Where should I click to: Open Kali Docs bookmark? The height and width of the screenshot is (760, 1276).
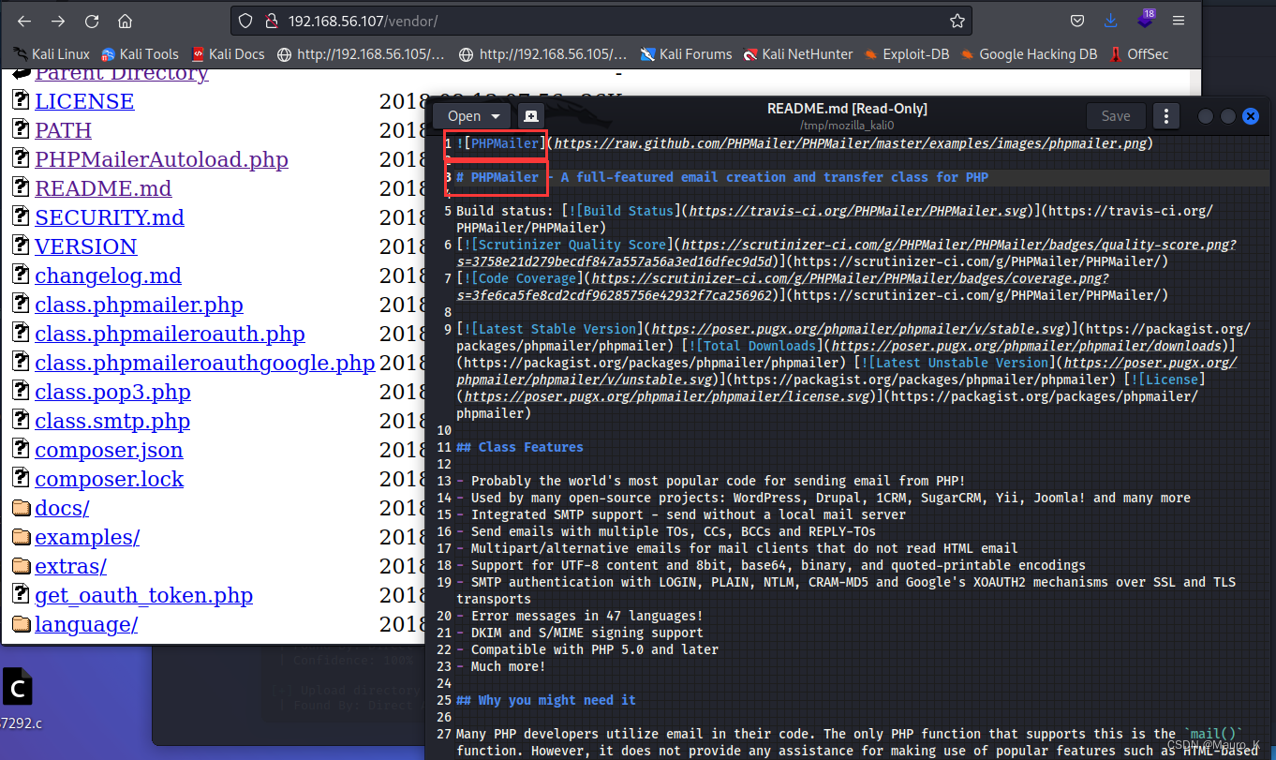228,54
